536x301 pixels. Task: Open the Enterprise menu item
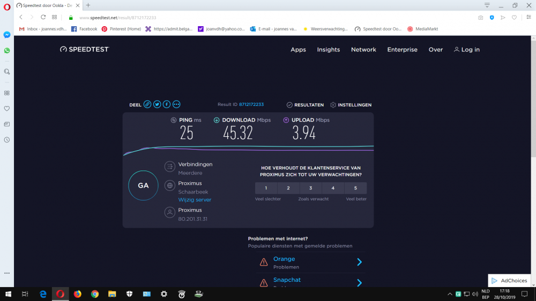pyautogui.click(x=403, y=50)
